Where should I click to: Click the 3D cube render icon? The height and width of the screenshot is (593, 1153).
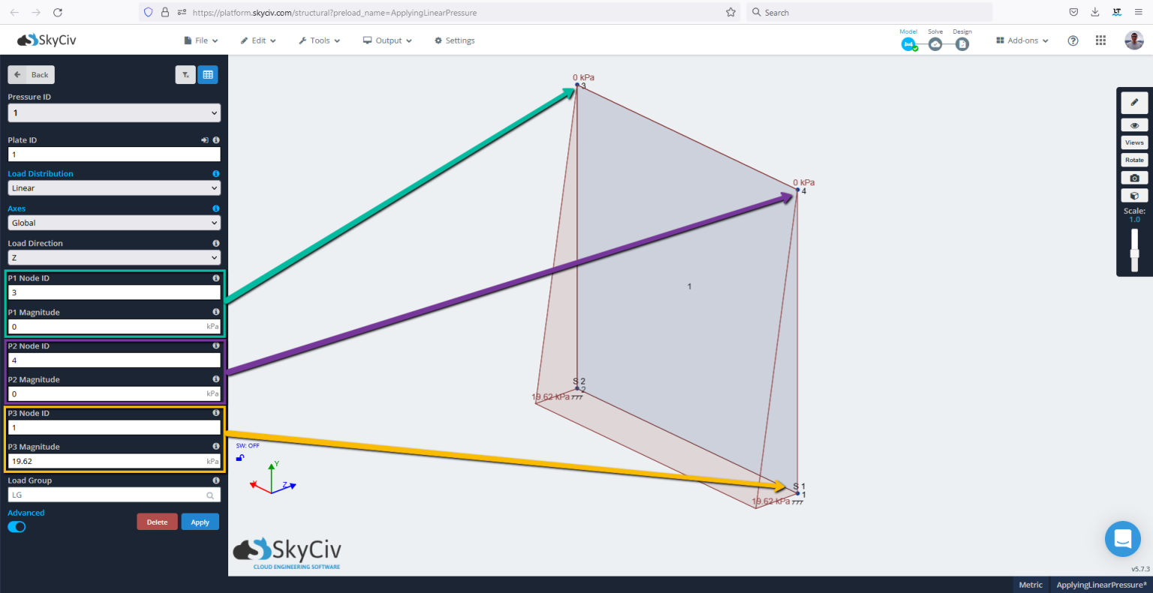tap(1134, 196)
